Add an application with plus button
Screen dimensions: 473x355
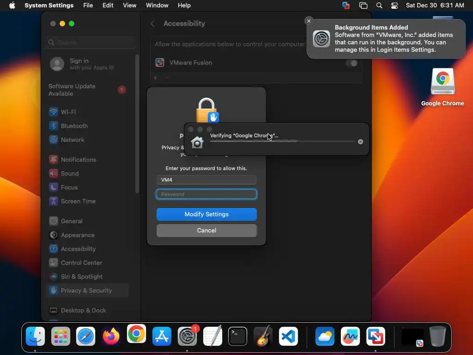click(155, 78)
